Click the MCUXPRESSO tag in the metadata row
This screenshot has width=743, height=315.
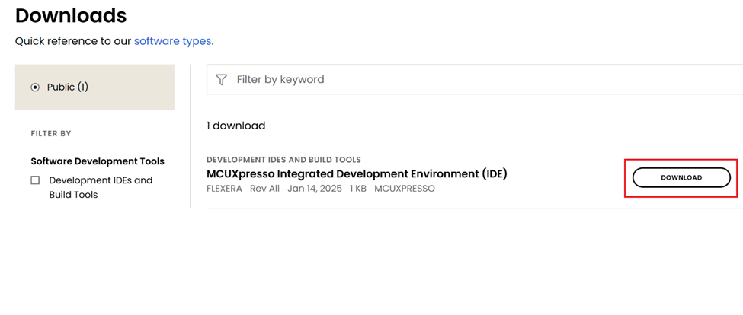tap(405, 189)
